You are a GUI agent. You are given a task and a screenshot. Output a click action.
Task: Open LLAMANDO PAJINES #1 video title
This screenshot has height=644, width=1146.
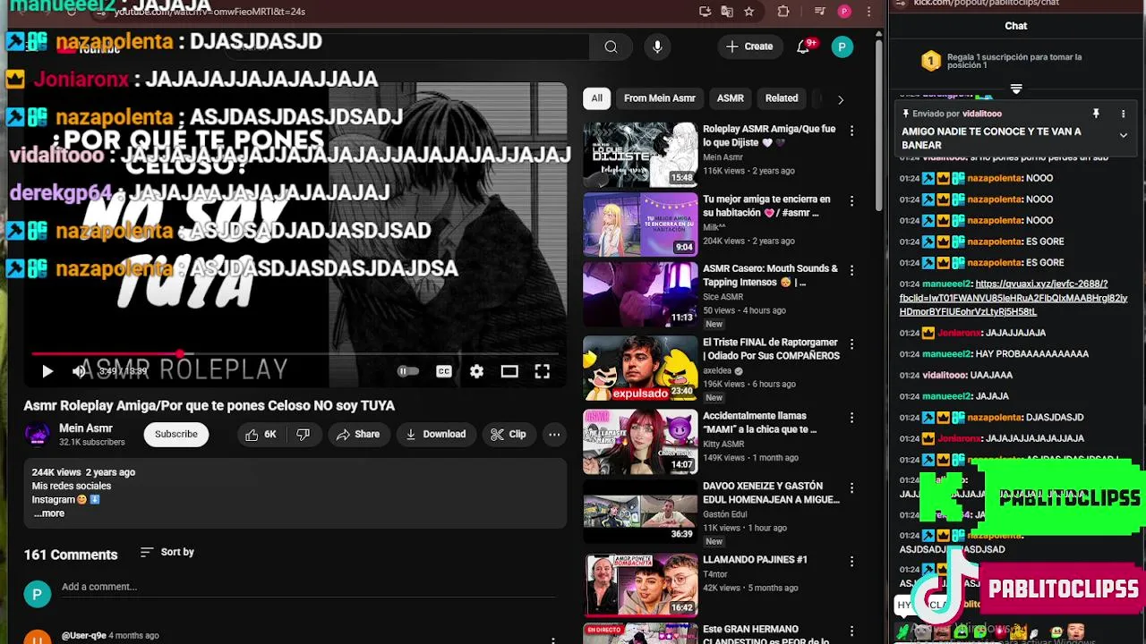coord(755,560)
